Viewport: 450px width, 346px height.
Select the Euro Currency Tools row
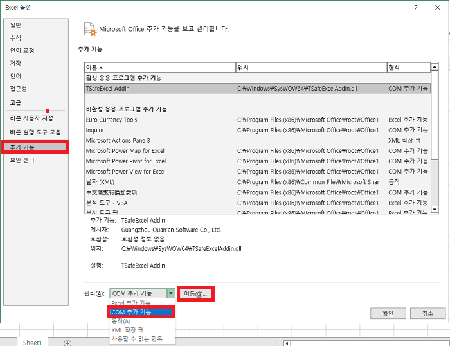[258, 120]
